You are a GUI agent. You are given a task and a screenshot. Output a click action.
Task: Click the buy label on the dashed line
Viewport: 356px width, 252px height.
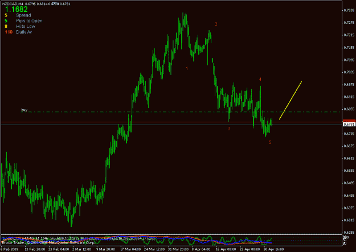pos(24,110)
